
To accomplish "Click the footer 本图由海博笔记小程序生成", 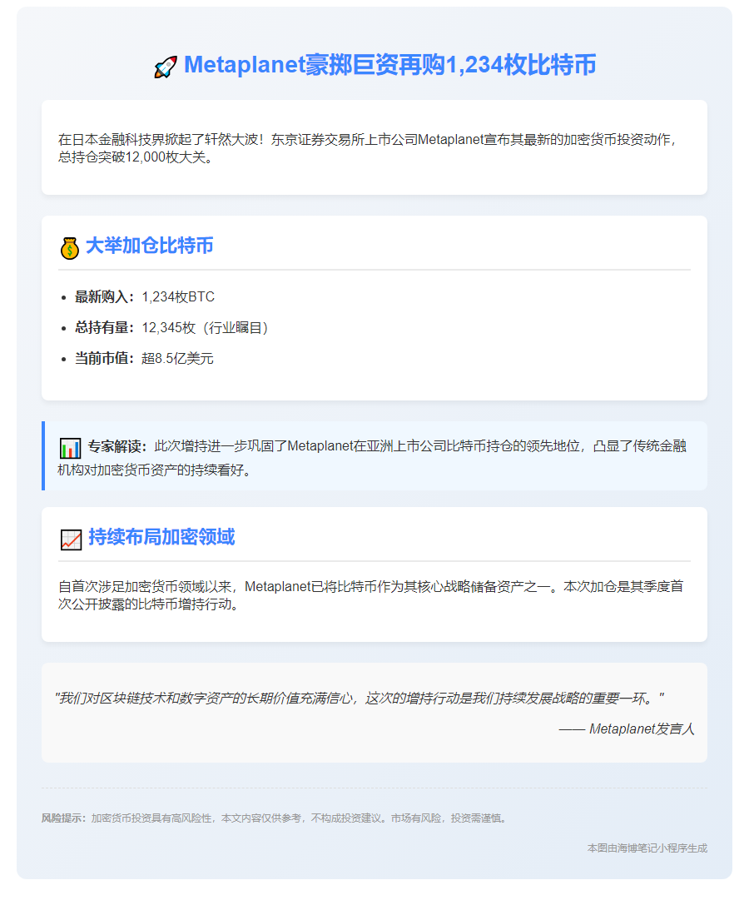I will 647,848.
